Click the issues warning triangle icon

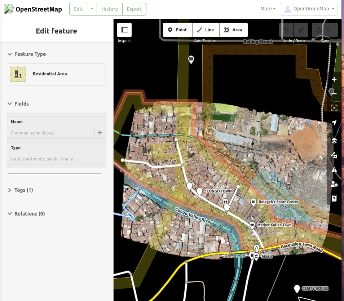tap(334, 169)
